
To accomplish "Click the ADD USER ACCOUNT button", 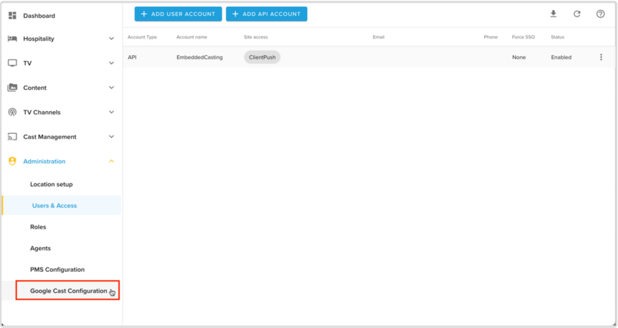I will point(178,14).
